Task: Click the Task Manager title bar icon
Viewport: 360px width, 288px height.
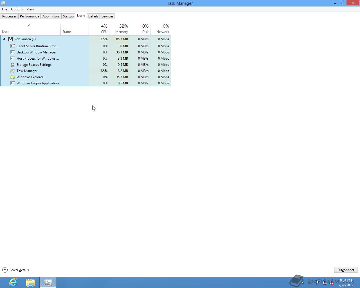Action: click(x=3, y=3)
